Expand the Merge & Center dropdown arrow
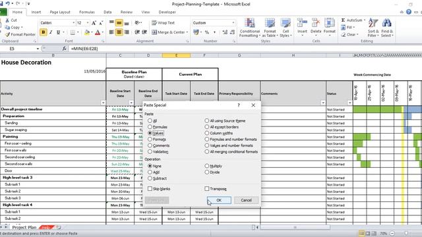422x237 pixels. point(187,32)
